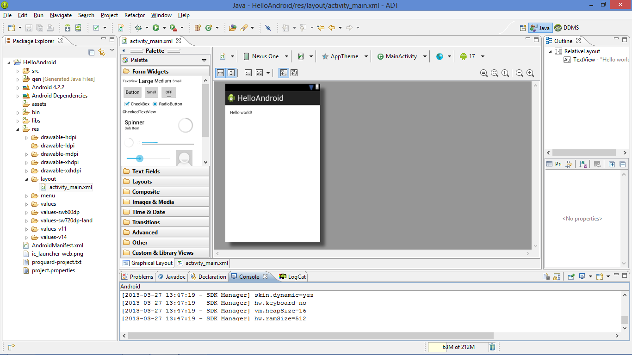Collapse the HelloAndroid project tree

click(x=9, y=62)
